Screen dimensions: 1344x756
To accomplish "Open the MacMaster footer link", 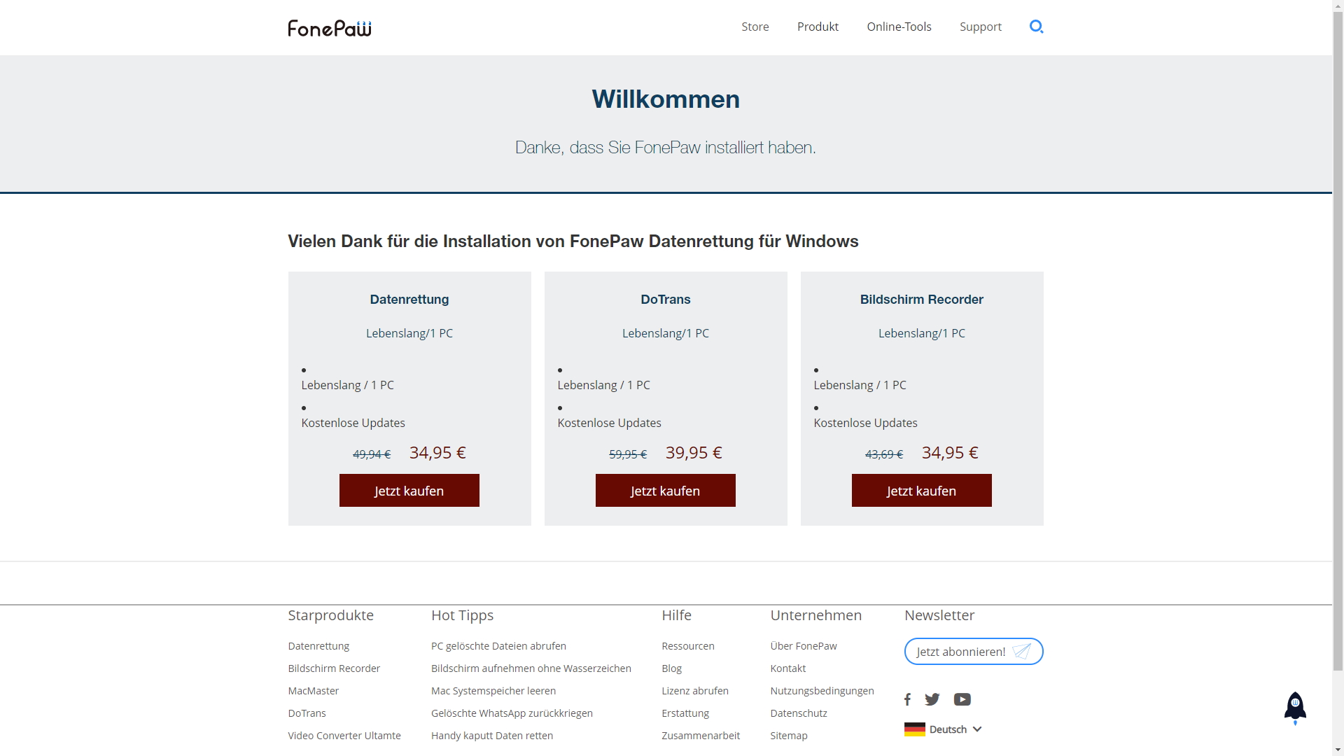I will pyautogui.click(x=313, y=691).
